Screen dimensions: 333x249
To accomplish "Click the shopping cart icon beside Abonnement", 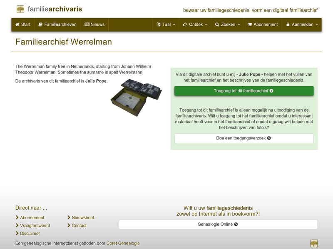I will point(250,24).
